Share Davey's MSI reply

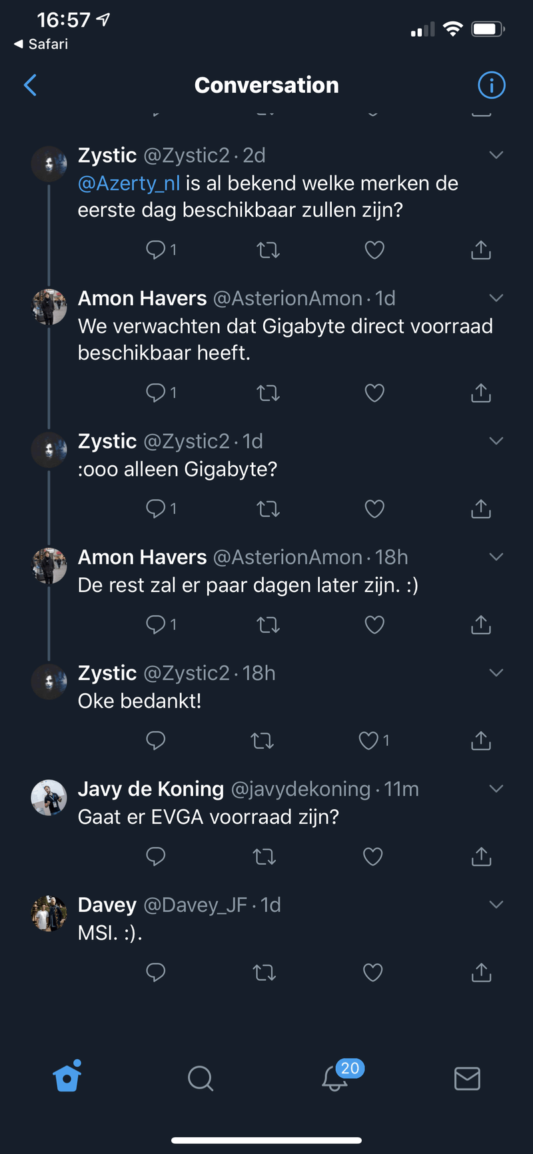pyautogui.click(x=480, y=972)
